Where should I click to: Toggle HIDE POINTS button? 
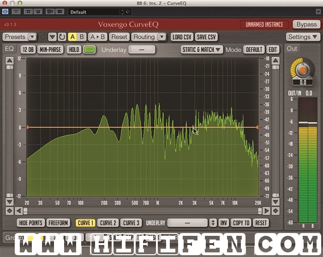[x=31, y=223]
